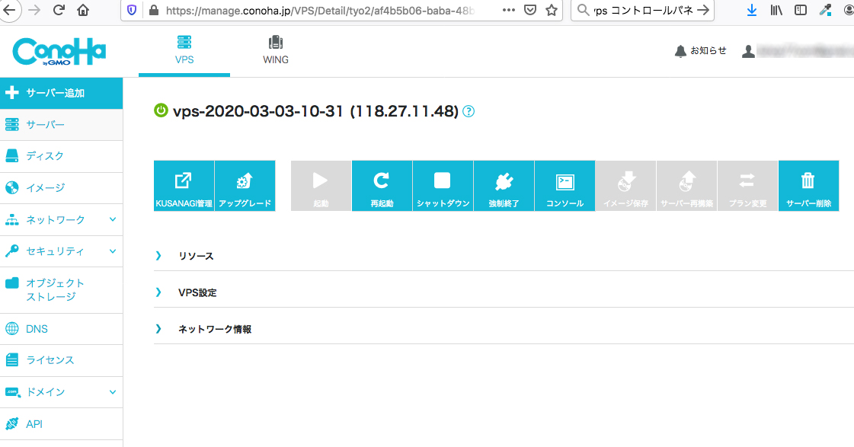Click the green power status icon
Screen dimensions: 854x447
click(161, 110)
